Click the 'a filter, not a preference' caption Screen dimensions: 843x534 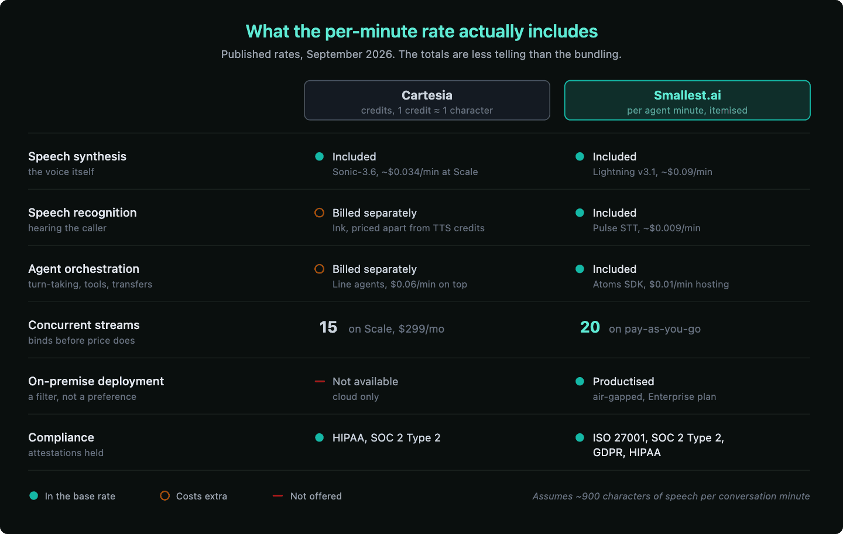pyautogui.click(x=82, y=396)
